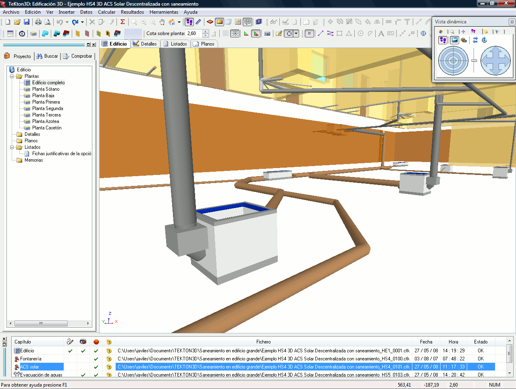This screenshot has width=516, height=389.
Task: Toggle the txt labels icon
Action: (x=248, y=22)
